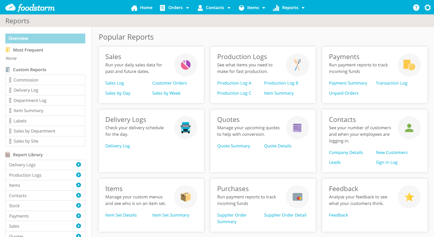Click the Delivery Logs truck icon
Viewport: 434px width, 237px height.
[x=185, y=128]
